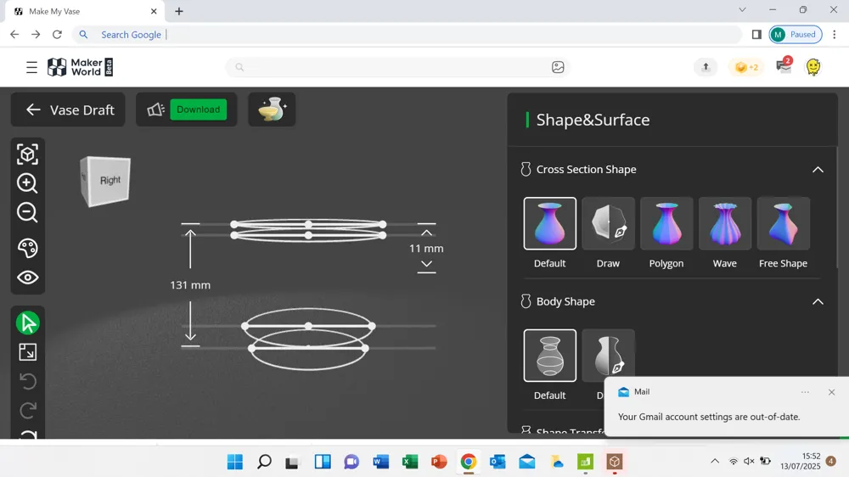849x477 pixels.
Task: Open the vase gallery sparkle icon
Action: coord(272,109)
